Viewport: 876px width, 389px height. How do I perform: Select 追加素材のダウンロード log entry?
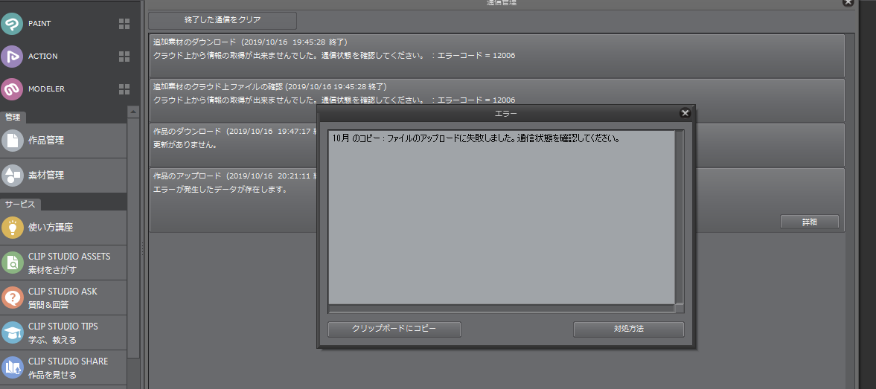(x=497, y=56)
